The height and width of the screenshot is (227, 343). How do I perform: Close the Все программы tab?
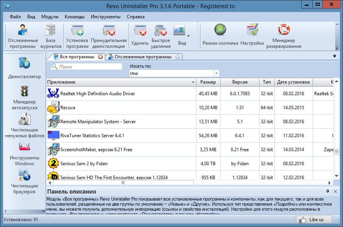(x=101, y=57)
